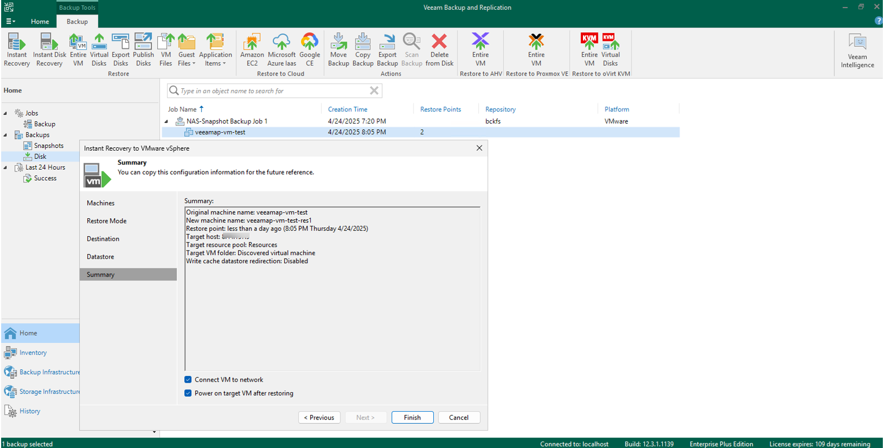The image size is (884, 448).
Task: Switch to the Backup ribbon tab
Action: (77, 21)
